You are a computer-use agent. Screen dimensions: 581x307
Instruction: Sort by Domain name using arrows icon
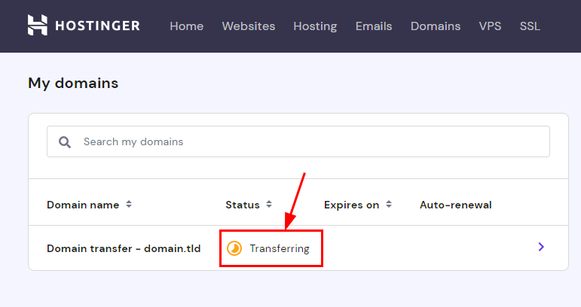coord(129,205)
